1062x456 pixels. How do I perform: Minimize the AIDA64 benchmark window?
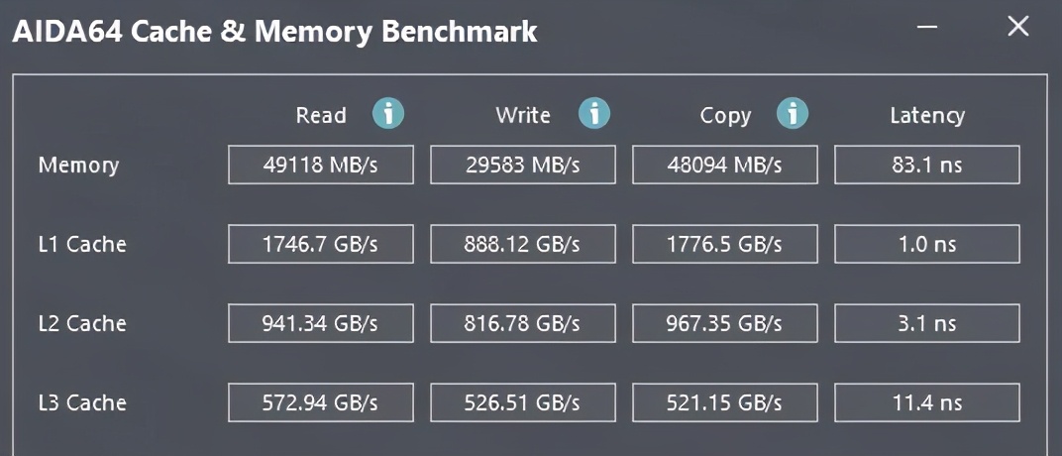928,27
